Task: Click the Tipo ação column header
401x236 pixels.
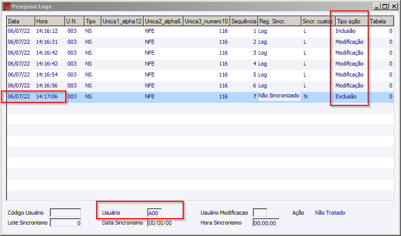Action: coord(352,21)
